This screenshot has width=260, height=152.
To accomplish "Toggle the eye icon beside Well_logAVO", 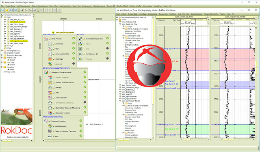I will (5, 34).
